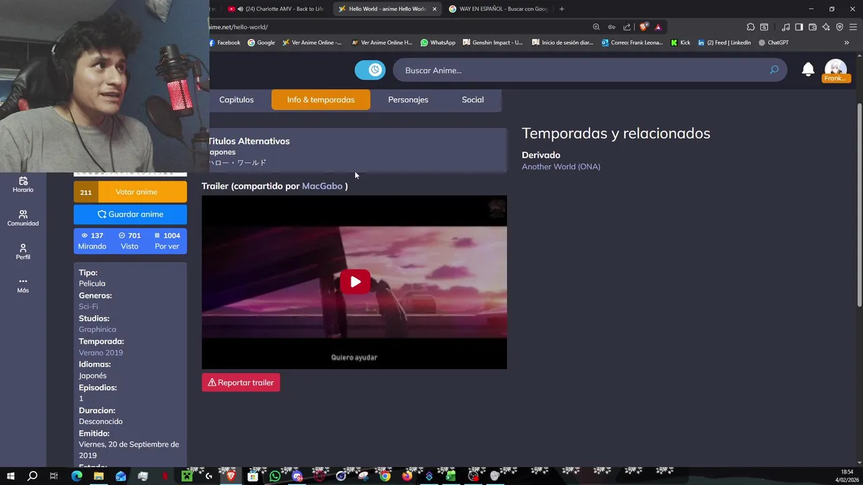
Task: Click the search magnifier icon in Buscar Anime
Action: (x=773, y=70)
